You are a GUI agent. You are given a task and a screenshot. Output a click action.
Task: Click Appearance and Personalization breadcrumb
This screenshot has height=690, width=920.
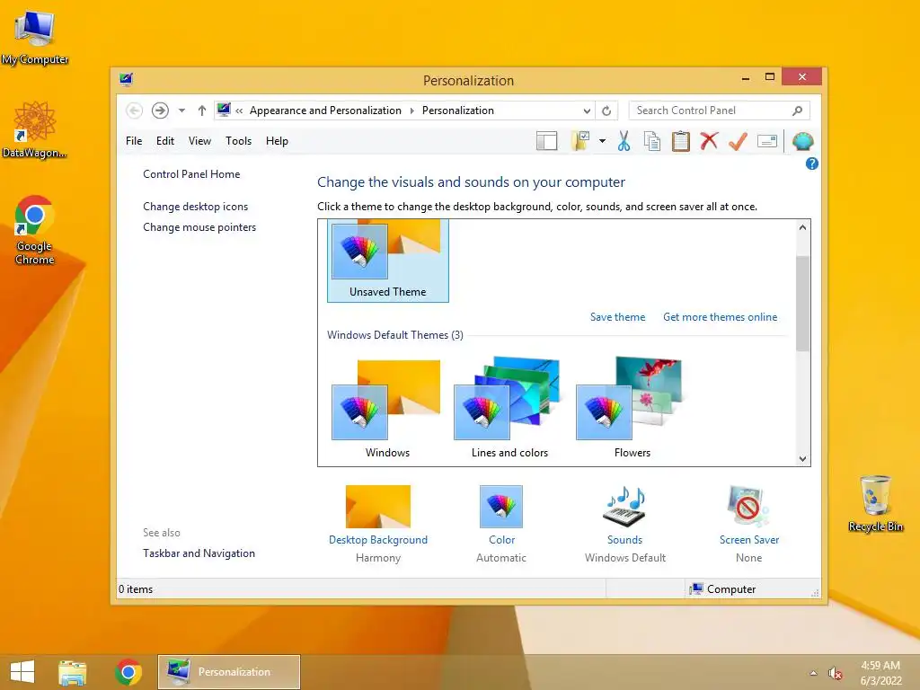coord(325,111)
